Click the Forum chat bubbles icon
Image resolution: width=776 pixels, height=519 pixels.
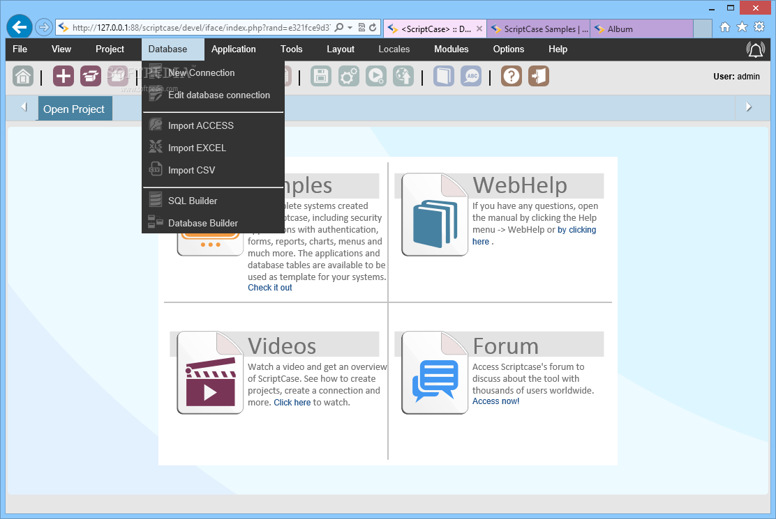point(435,372)
